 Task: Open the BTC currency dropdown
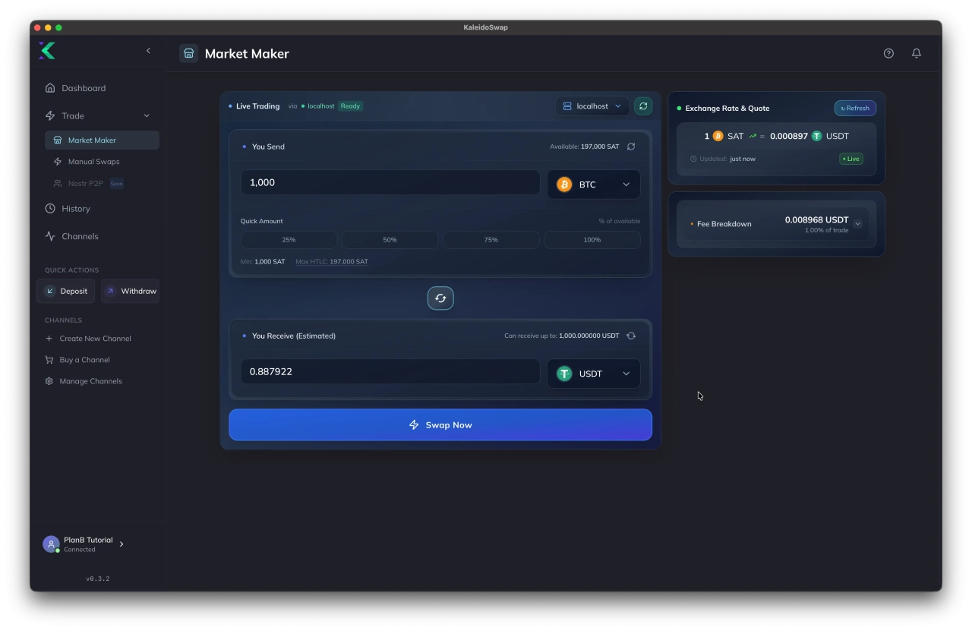pyautogui.click(x=594, y=184)
